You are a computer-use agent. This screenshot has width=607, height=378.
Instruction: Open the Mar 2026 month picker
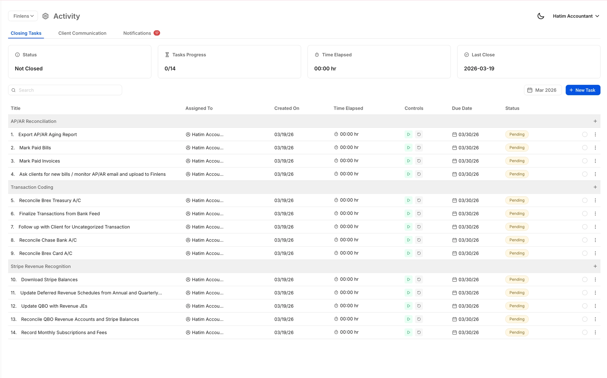[542, 90]
